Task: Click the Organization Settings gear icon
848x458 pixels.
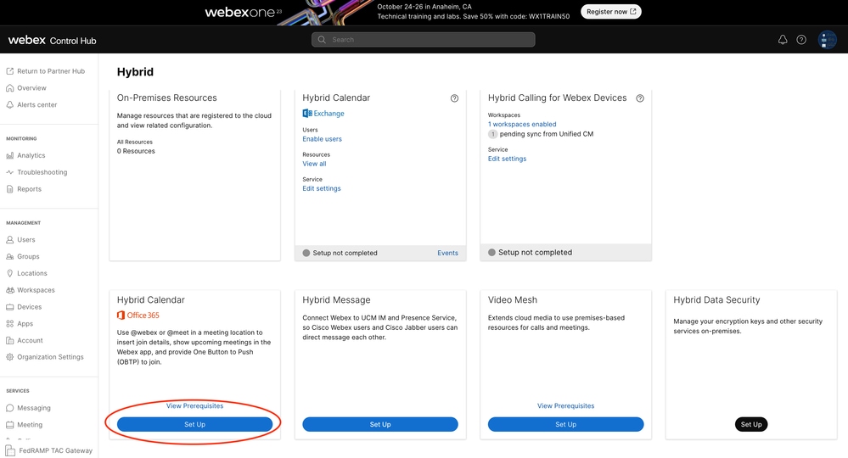Action: click(9, 357)
